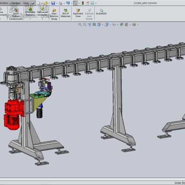
Task: Click the Exploded View tool
Action: (78, 13)
